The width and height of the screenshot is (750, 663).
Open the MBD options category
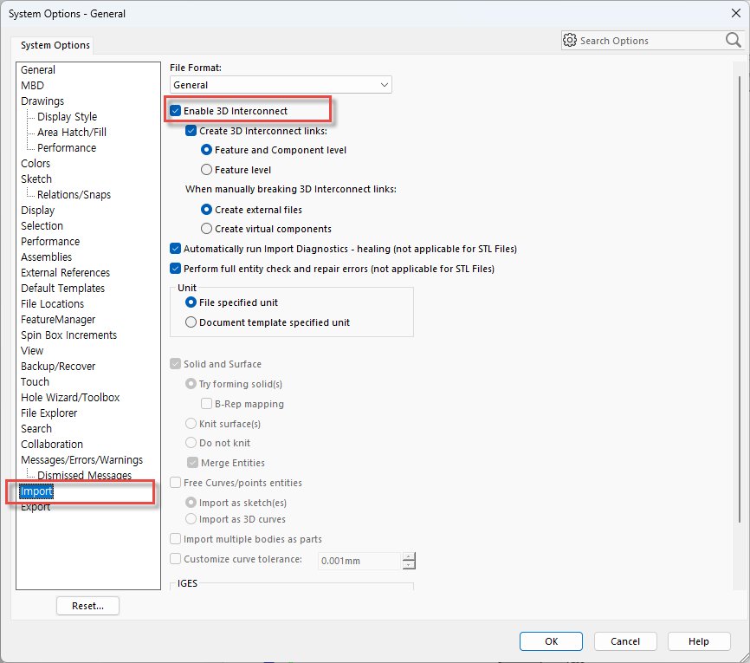(x=32, y=86)
